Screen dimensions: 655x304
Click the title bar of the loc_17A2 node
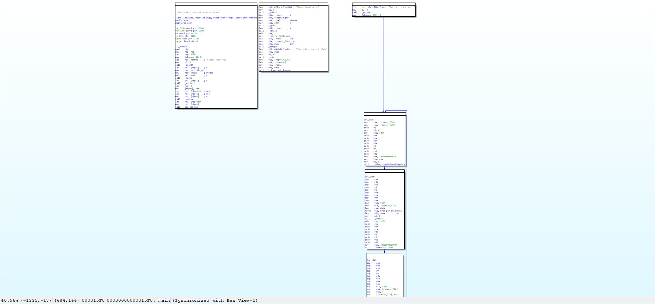(385, 255)
